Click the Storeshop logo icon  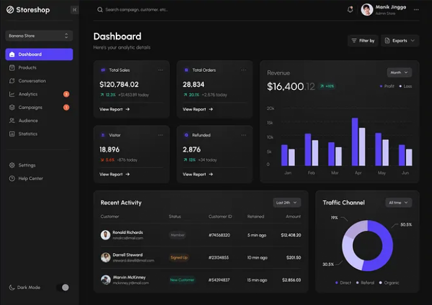(x=10, y=10)
